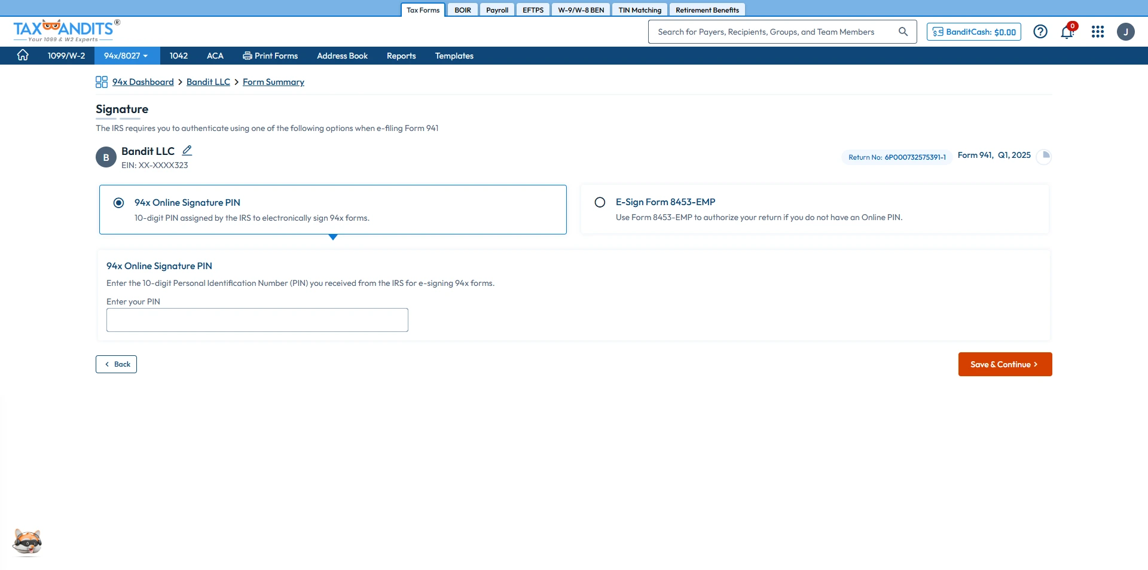Click the Bandit LLC avatar B
Image resolution: width=1148 pixels, height=570 pixels.
pos(106,157)
